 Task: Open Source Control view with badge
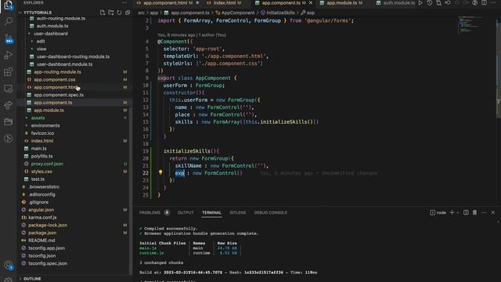(x=9, y=39)
